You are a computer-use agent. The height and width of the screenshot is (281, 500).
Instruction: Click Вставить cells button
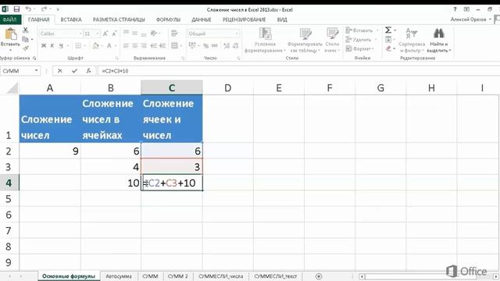[359, 30]
